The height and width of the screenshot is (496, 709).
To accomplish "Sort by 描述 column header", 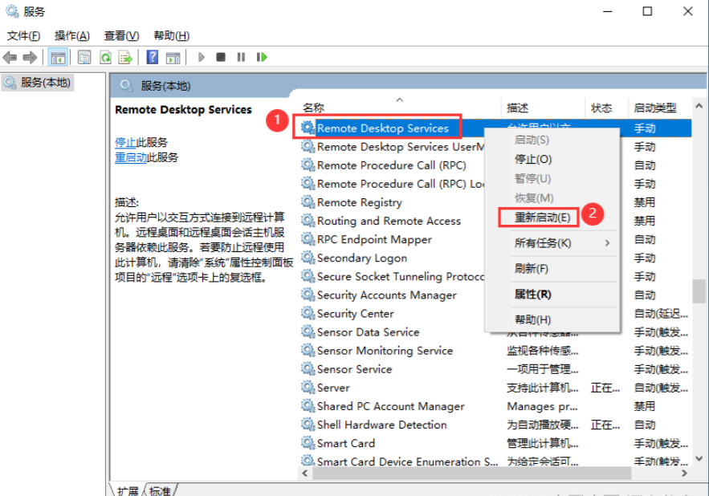I will click(x=543, y=108).
